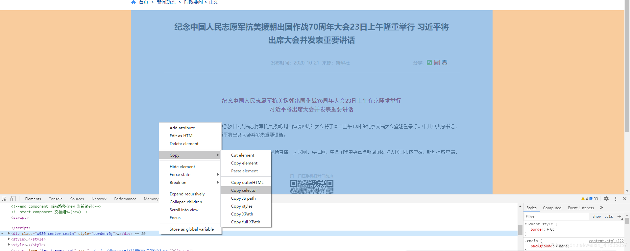This screenshot has height=251, width=630.
Task: Select Copy element in submenu
Action: click(246, 163)
